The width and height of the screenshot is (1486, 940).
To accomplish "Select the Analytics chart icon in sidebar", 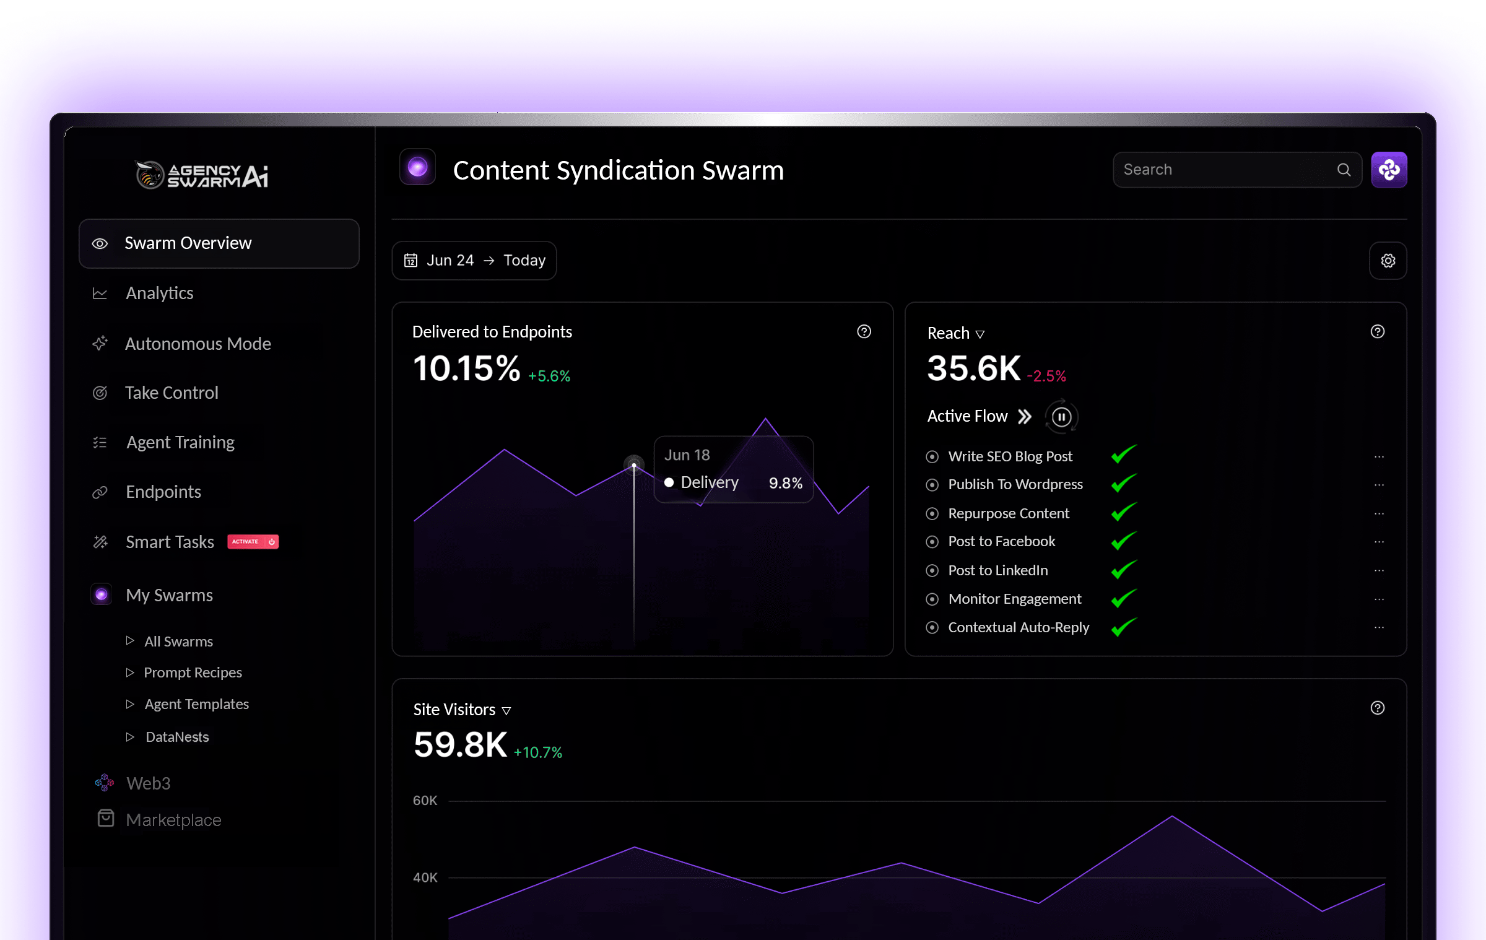I will tap(100, 293).
